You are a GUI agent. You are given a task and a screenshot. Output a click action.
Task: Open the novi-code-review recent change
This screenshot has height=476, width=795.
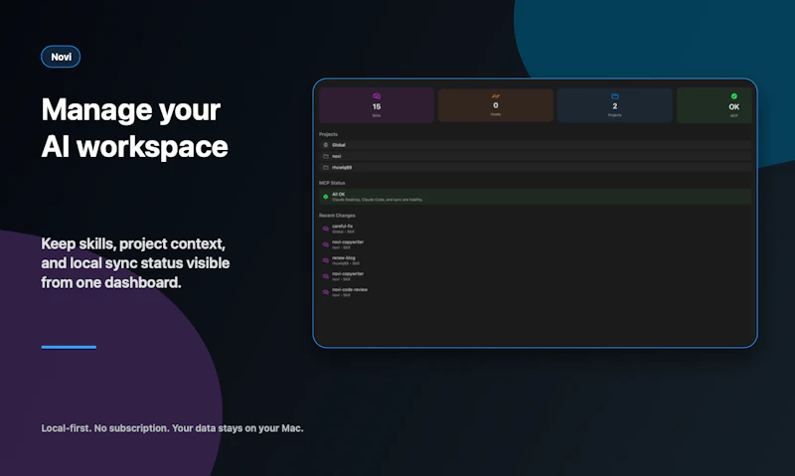click(x=350, y=292)
